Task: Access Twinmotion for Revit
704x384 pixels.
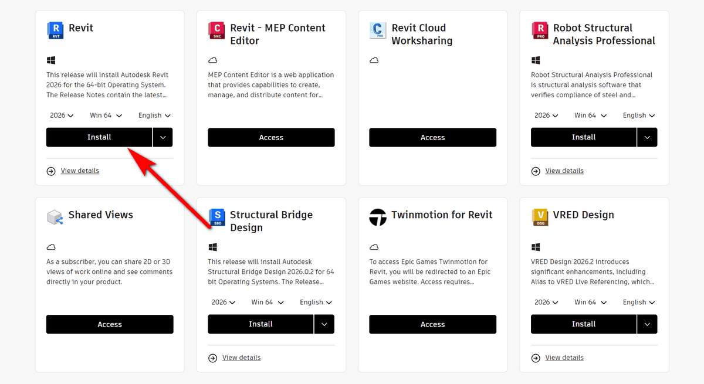Action: [x=432, y=325]
